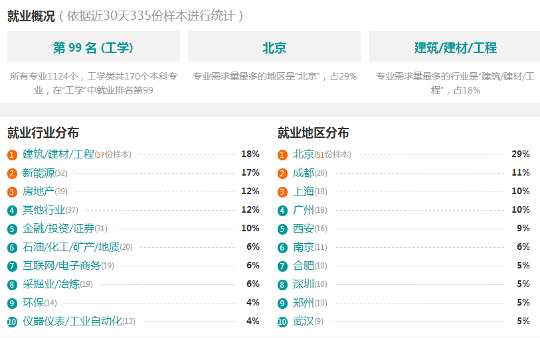
Task: Click the 就业概况 page heading
Action: pos(31,16)
